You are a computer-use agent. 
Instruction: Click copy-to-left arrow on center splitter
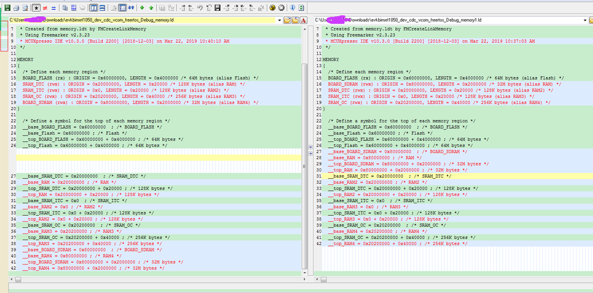point(311,153)
